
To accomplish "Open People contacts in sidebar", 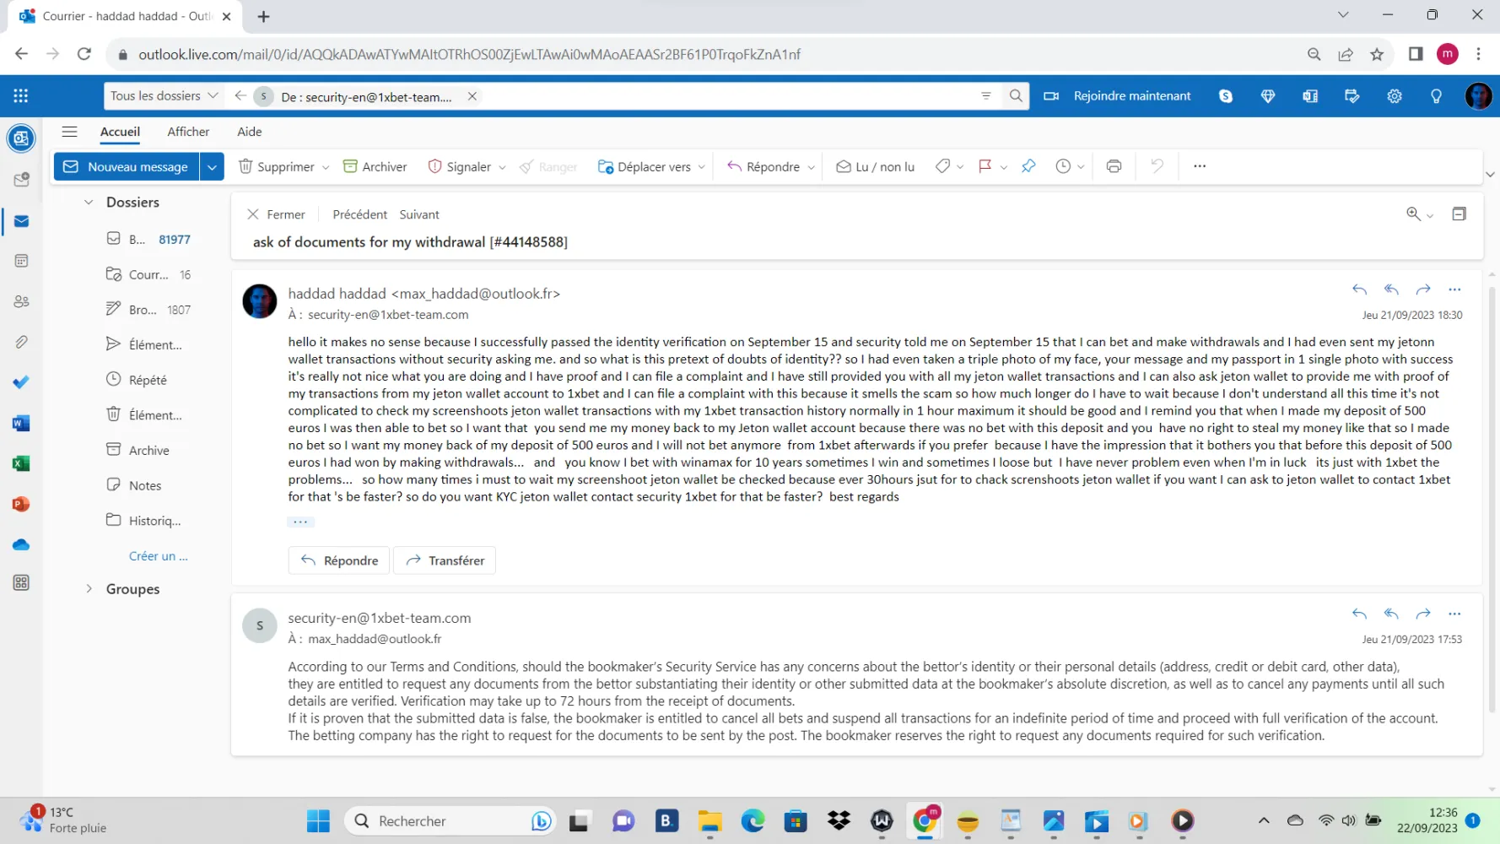I will click(22, 301).
